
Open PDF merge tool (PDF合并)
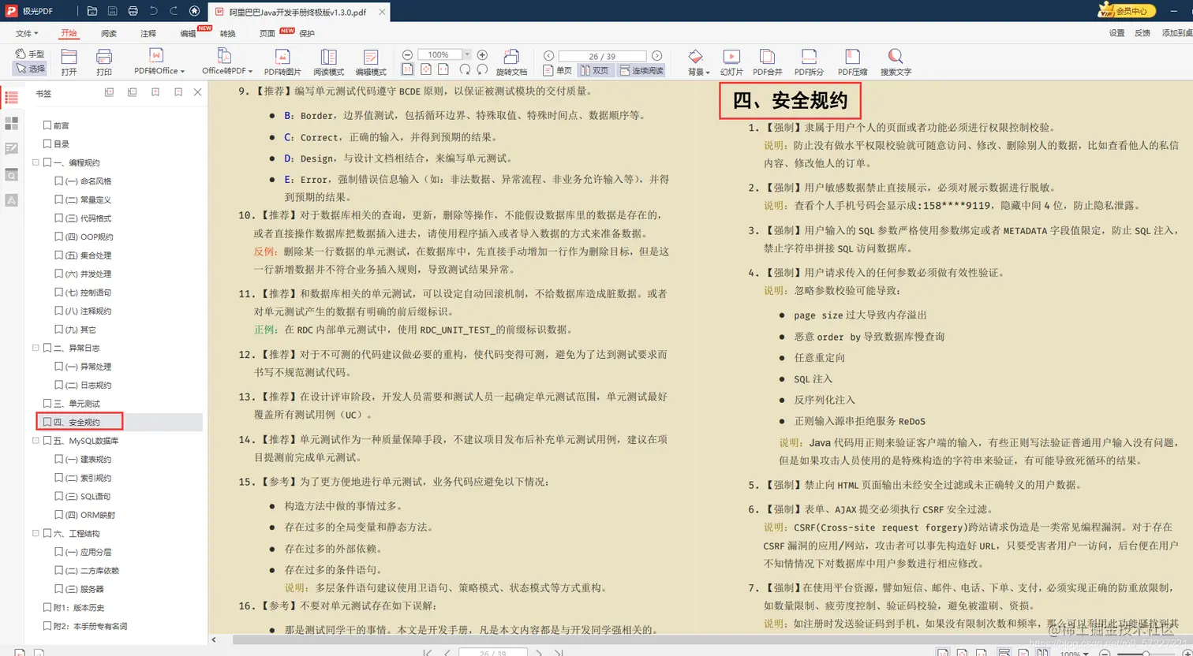(x=768, y=61)
